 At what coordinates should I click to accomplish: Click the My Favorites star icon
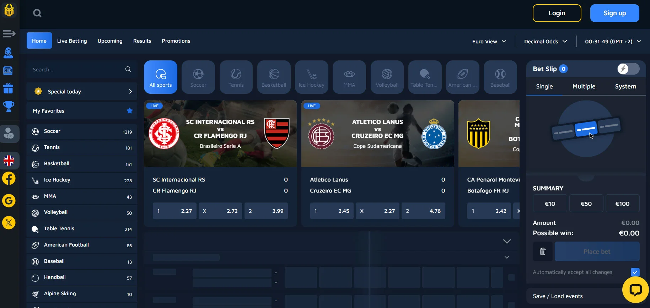(130, 111)
